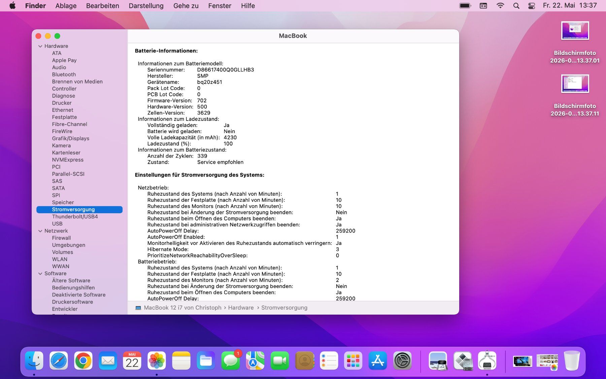Click System Information caliper icon in Dock
606x379 pixels.
coord(487,361)
